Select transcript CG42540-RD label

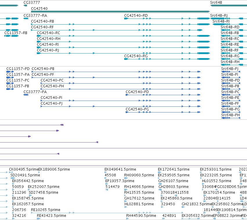tap(136, 16)
